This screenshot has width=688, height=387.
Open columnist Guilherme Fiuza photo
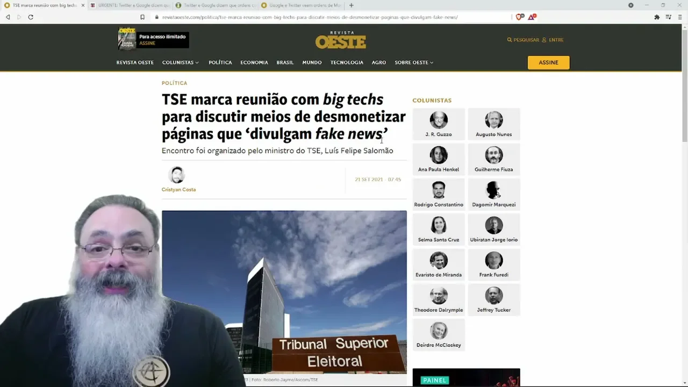[x=494, y=155]
